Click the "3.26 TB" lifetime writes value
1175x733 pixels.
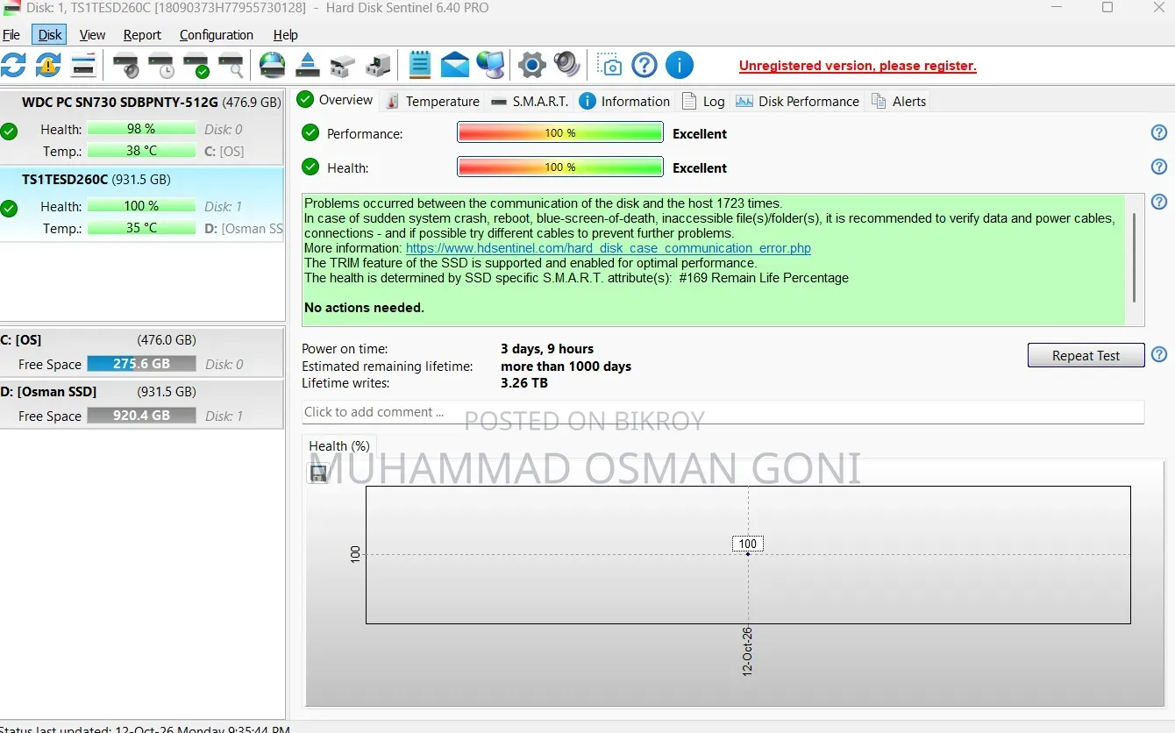(524, 383)
